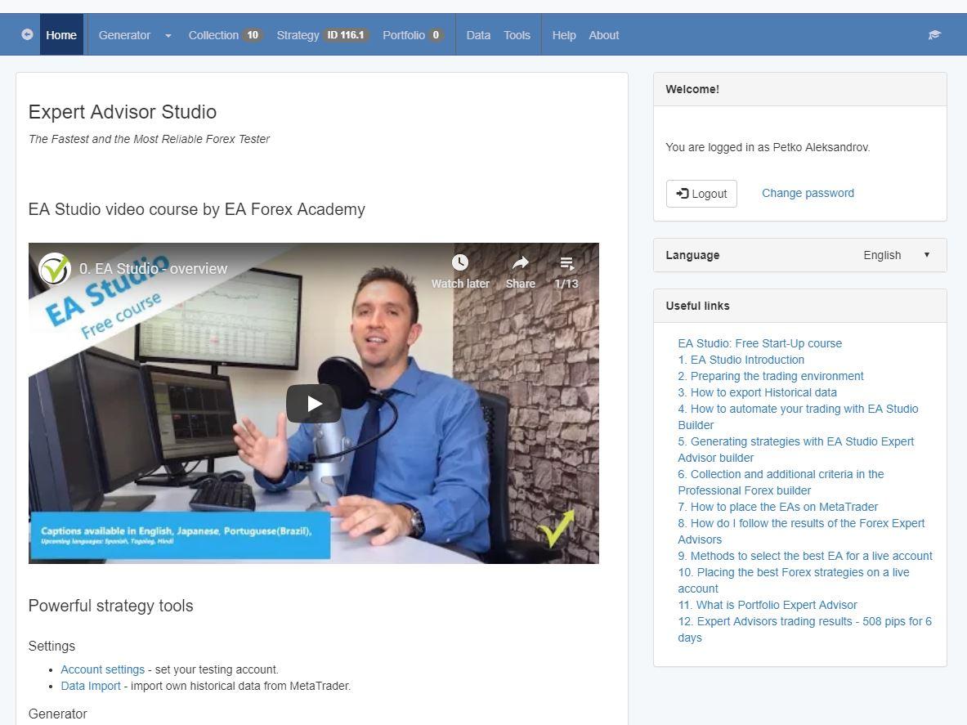Click the channel logo on the video
The height and width of the screenshot is (725, 967).
click(x=54, y=269)
